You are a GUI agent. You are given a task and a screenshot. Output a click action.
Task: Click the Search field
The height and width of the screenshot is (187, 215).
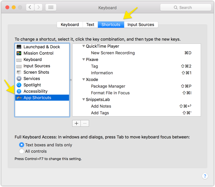[x=186, y=7]
